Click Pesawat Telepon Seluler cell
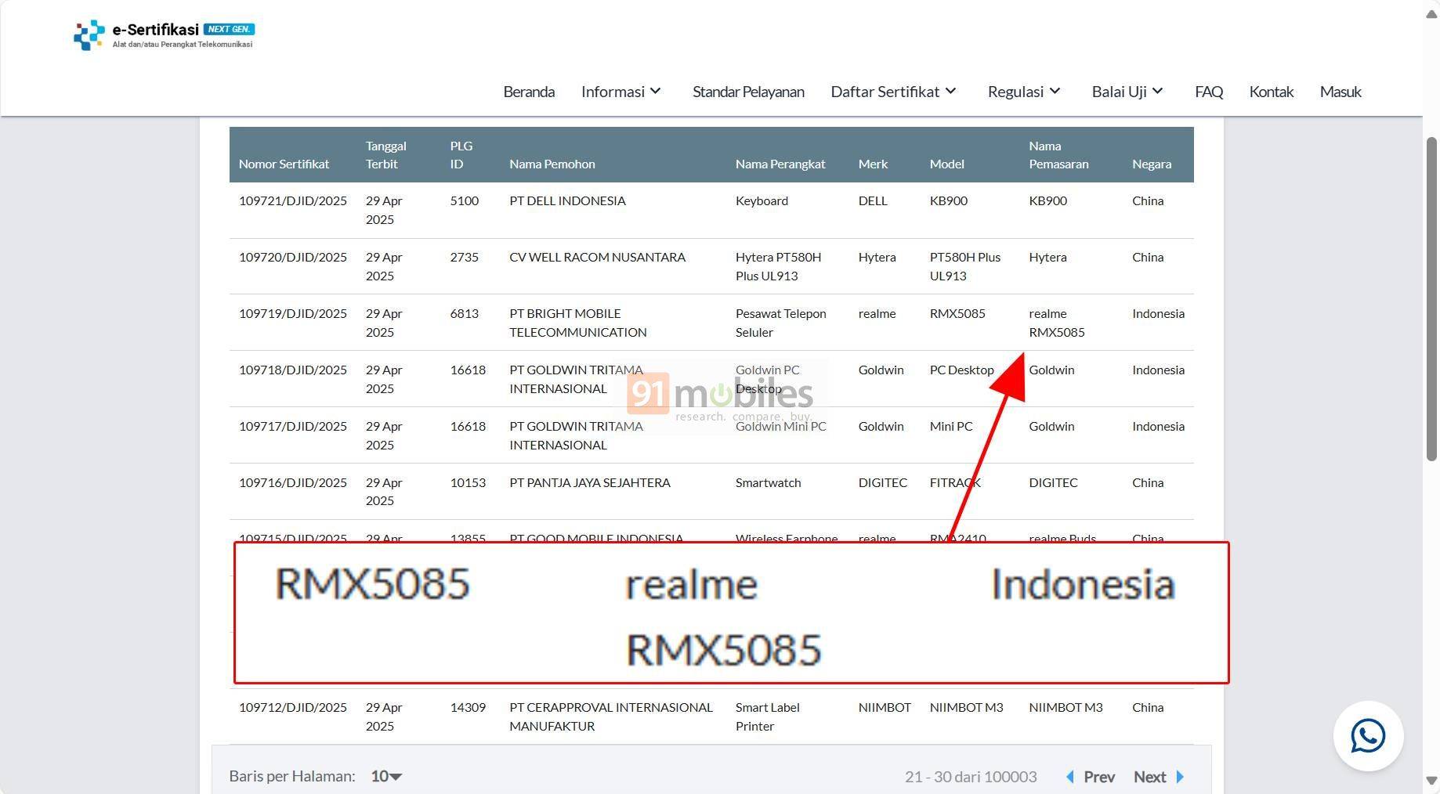 (780, 323)
